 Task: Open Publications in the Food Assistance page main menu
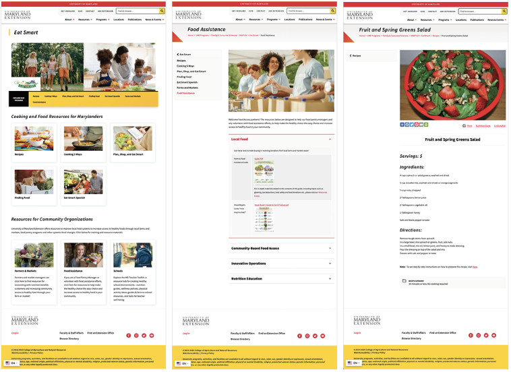coord(305,20)
